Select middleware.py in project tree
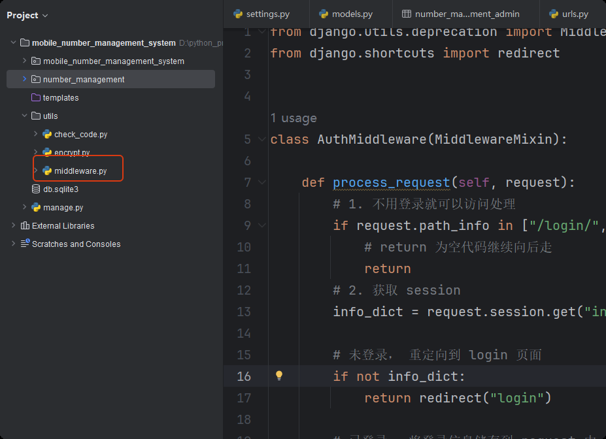Screen dimensions: 606x439 [x=80, y=171]
